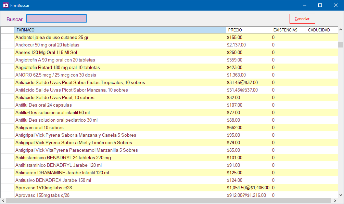This screenshot has width=344, height=204.
Task: Click price cell $77.00
Action: [x=249, y=113]
